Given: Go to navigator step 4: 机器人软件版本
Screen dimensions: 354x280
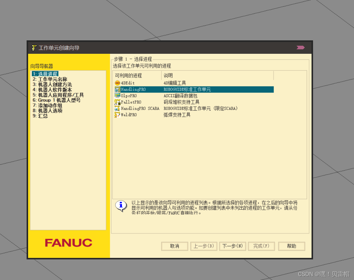Looking at the screenshot, I should click(x=52, y=90).
